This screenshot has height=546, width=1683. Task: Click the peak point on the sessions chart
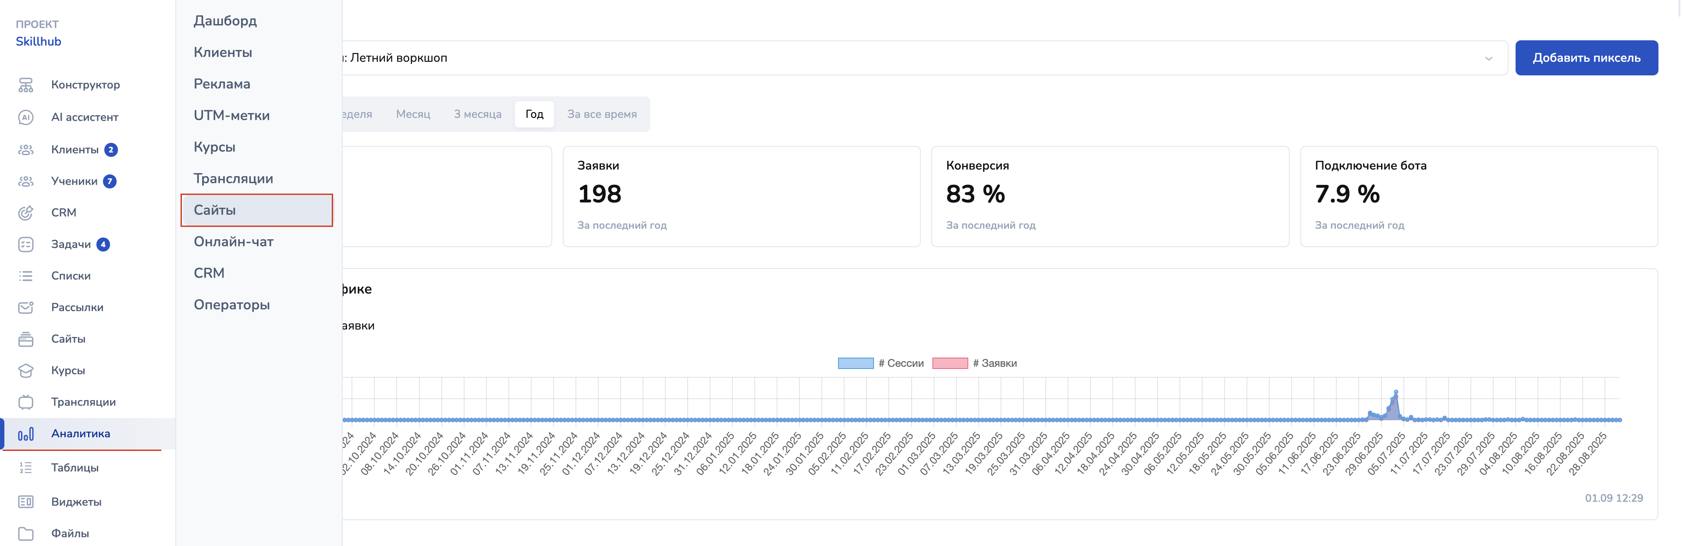pyautogui.click(x=1395, y=392)
